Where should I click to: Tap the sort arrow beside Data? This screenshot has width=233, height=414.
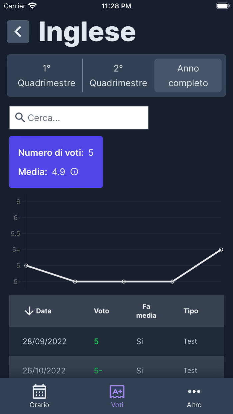pos(29,311)
